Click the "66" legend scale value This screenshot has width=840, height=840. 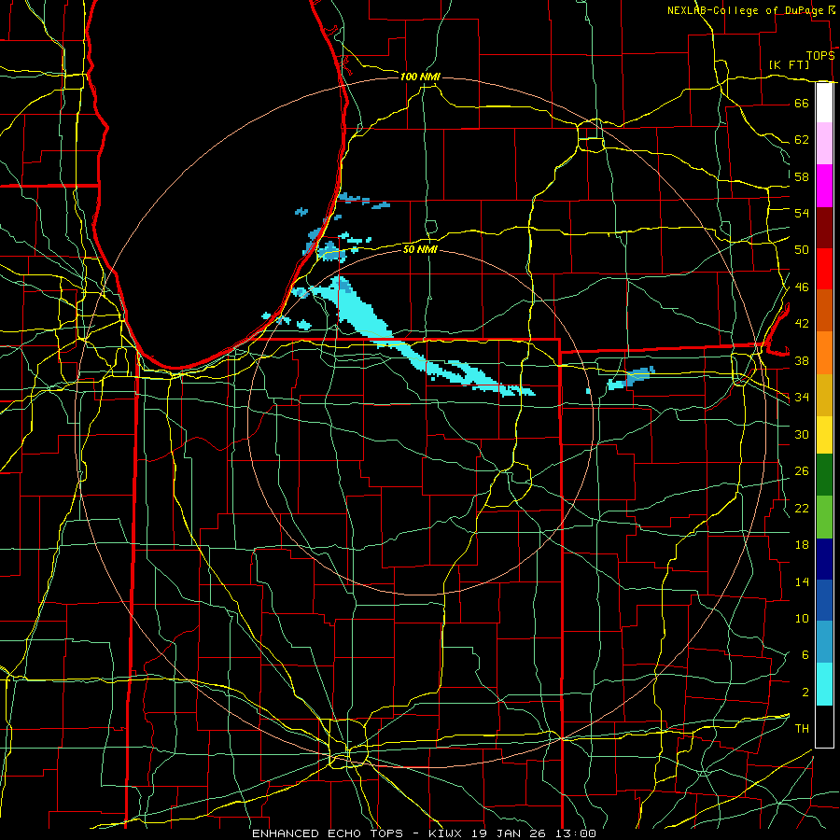coord(802,103)
